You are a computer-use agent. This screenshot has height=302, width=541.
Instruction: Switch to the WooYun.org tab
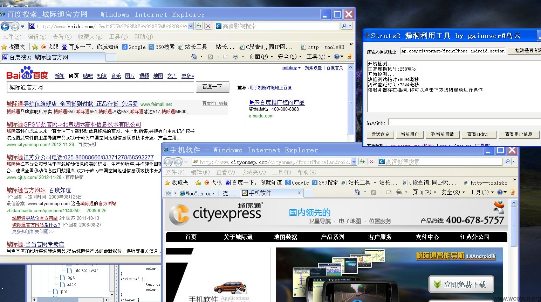[x=209, y=193]
